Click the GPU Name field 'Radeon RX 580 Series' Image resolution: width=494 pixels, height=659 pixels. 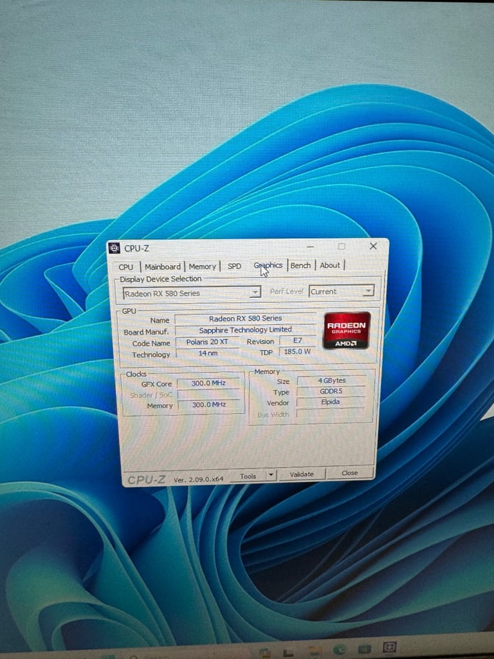pos(245,318)
